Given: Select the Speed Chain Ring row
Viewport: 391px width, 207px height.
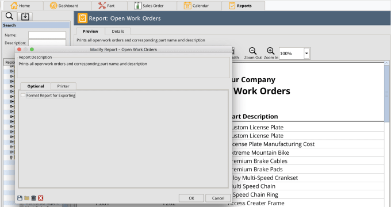Looking at the screenshot, I should (308, 194).
